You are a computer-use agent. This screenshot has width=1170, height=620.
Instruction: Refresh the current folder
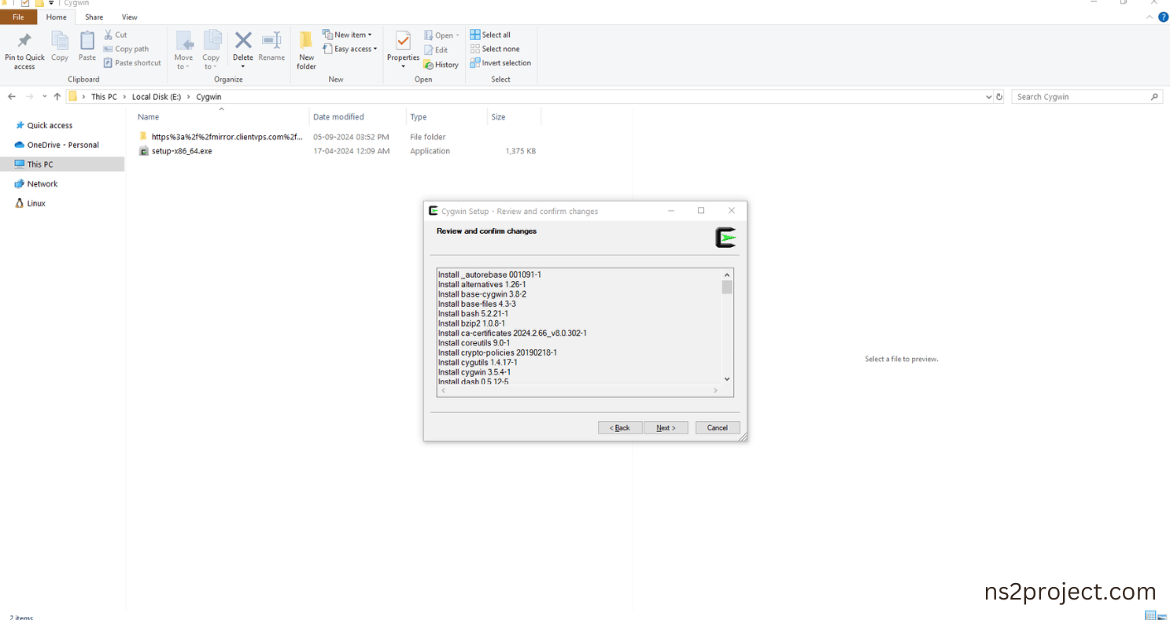tap(1000, 97)
